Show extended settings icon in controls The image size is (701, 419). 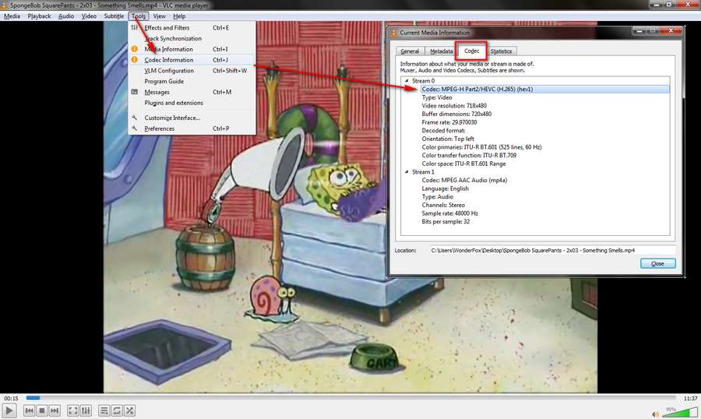click(86, 410)
